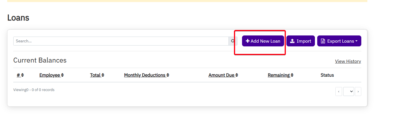This screenshot has width=393, height=134.
Task: Go to the next page arrow
Action: tap(358, 92)
